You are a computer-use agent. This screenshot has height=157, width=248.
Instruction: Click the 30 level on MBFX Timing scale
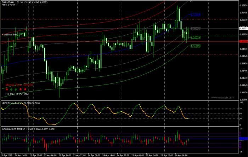coord(241,119)
